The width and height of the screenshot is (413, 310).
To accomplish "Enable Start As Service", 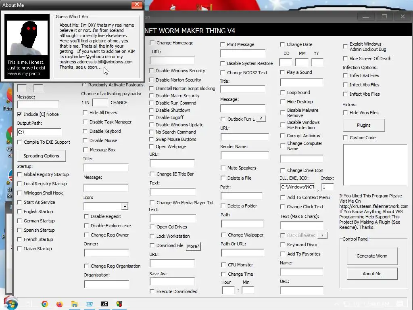I will (19, 202).
